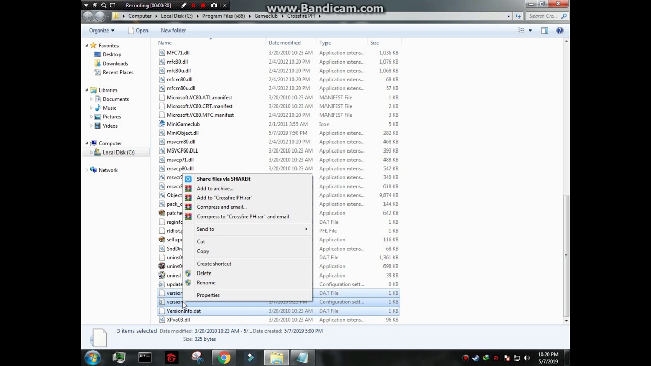Go forward with the Explorer forward arrow
This screenshot has width=651, height=366.
[100, 16]
